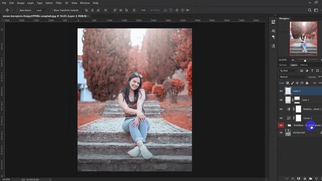Open the Character panel icon
Image resolution: width=322 pixels, height=181 pixels.
(x=273, y=31)
